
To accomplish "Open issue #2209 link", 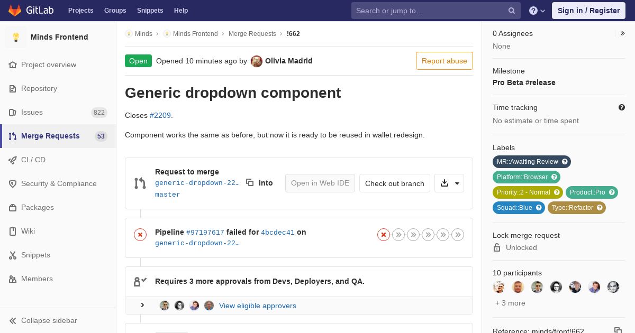I will pos(160,115).
